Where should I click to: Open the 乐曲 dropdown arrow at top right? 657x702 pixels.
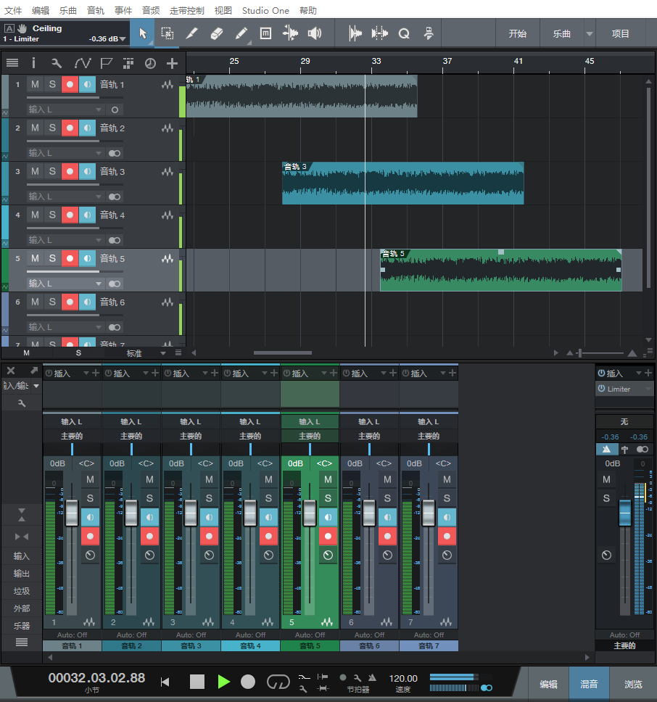point(590,33)
